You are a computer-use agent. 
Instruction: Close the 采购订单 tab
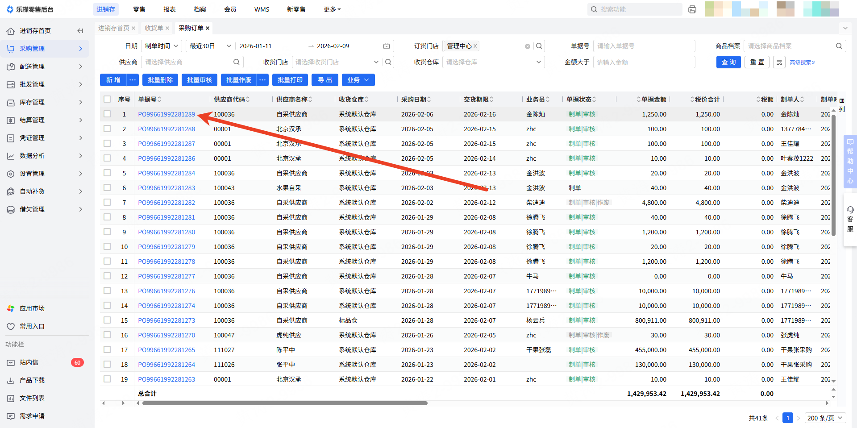point(208,28)
